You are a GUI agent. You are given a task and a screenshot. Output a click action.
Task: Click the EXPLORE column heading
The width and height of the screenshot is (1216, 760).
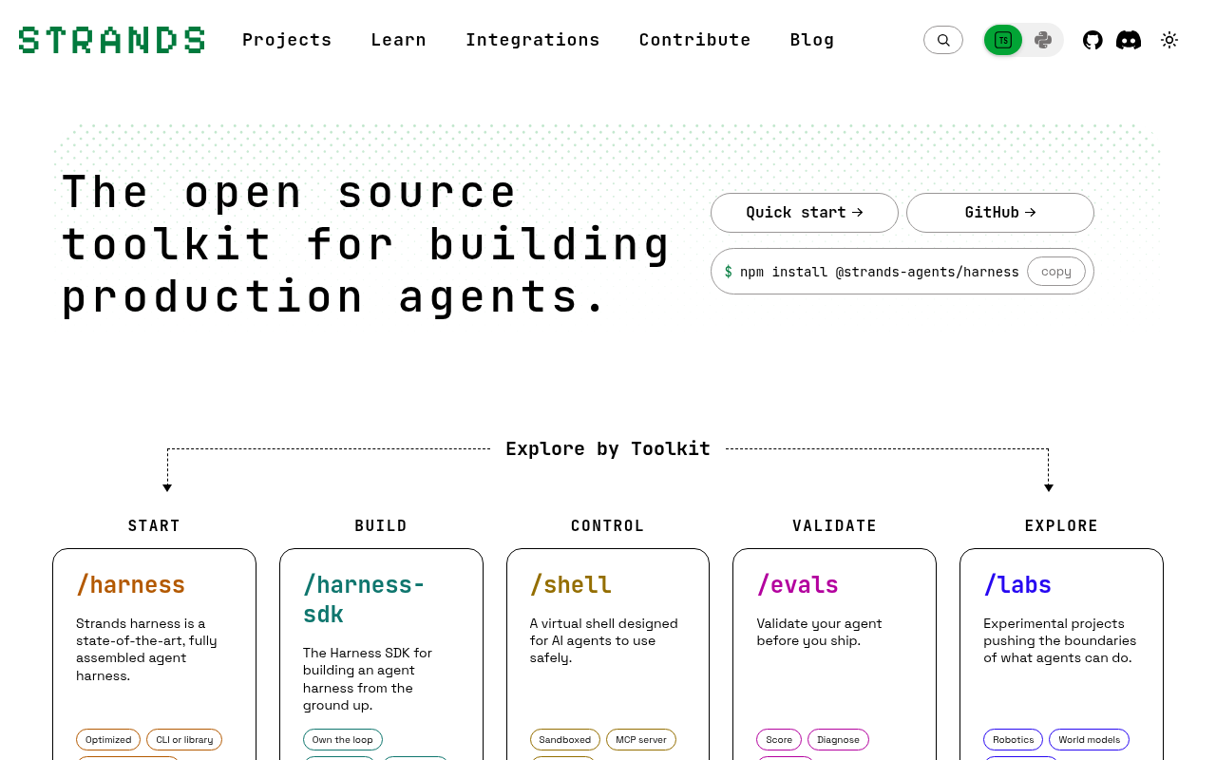pos(1061,526)
